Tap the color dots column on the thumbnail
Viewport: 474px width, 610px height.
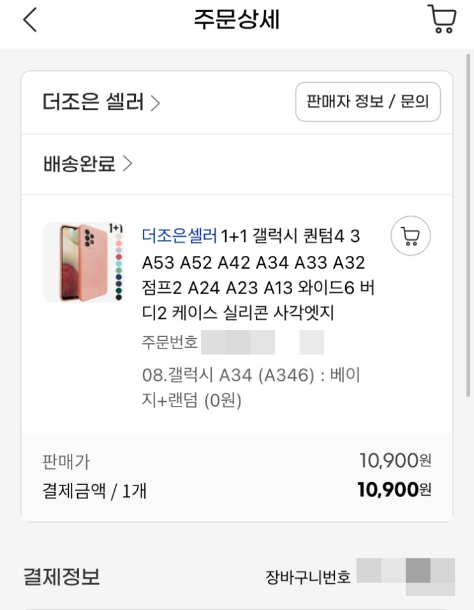pos(118,268)
